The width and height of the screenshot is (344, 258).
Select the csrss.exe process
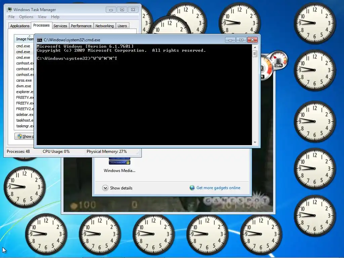coord(24,80)
